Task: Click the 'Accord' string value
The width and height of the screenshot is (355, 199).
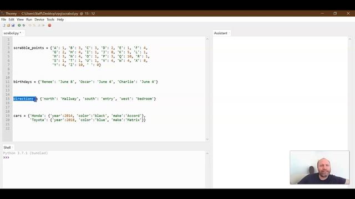Action: coord(133,116)
